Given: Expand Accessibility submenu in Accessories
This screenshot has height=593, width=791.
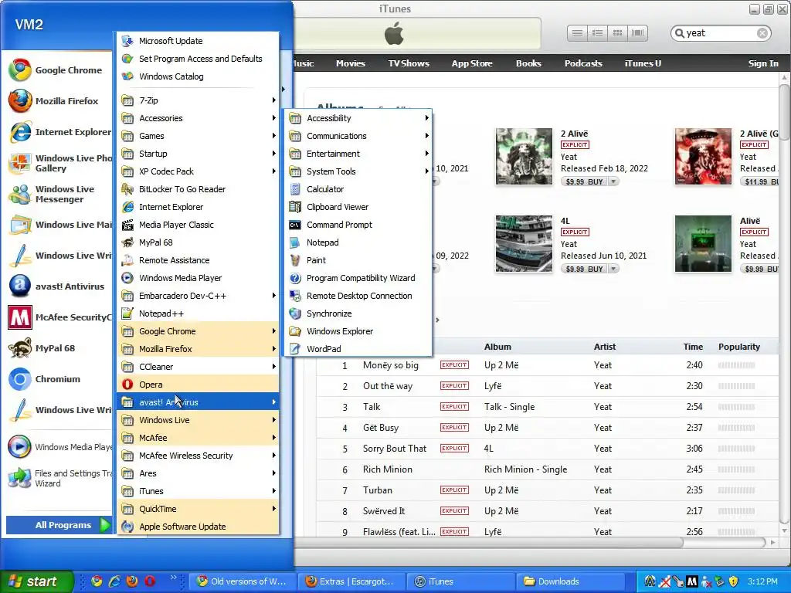Looking at the screenshot, I should (x=358, y=118).
